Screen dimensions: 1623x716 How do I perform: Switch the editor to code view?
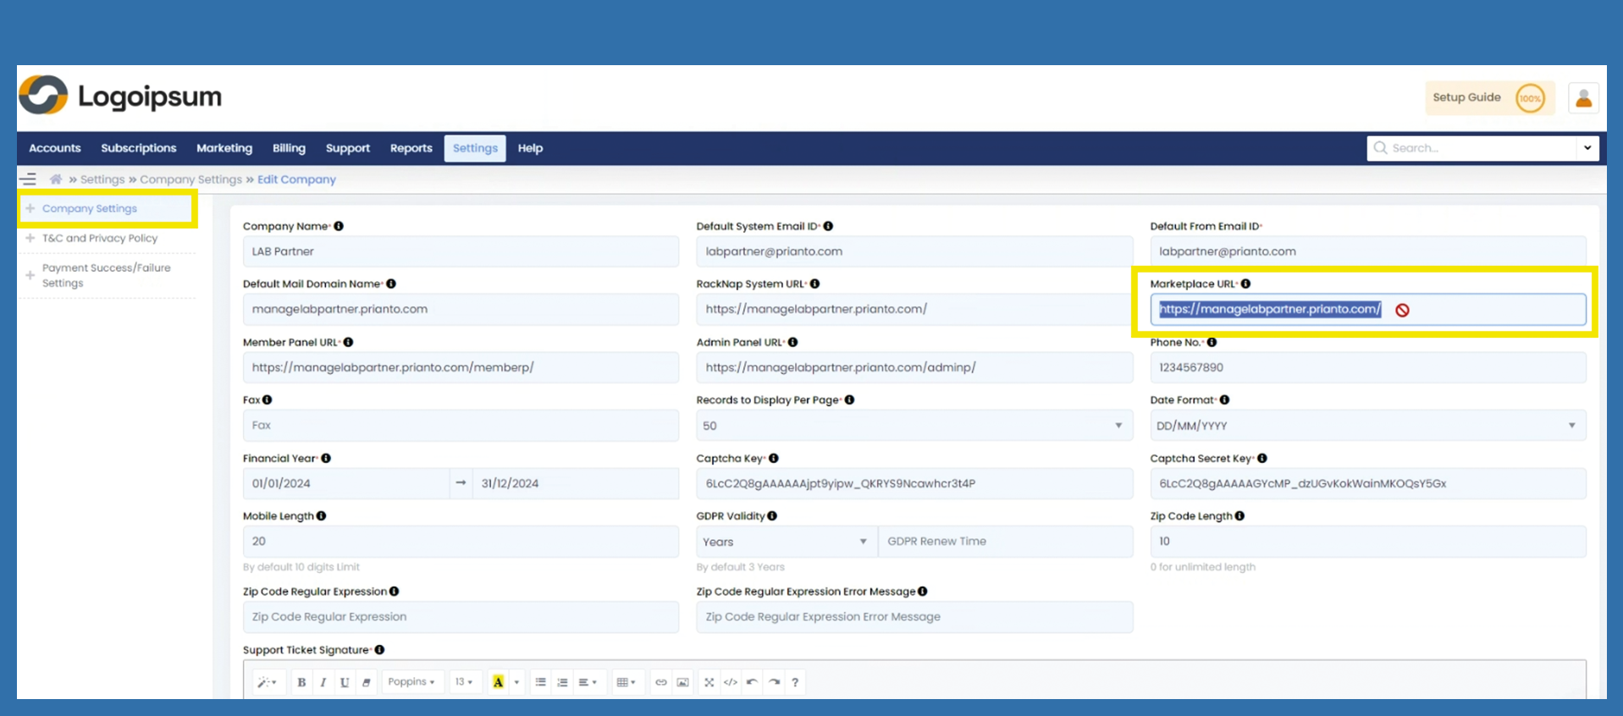click(731, 682)
